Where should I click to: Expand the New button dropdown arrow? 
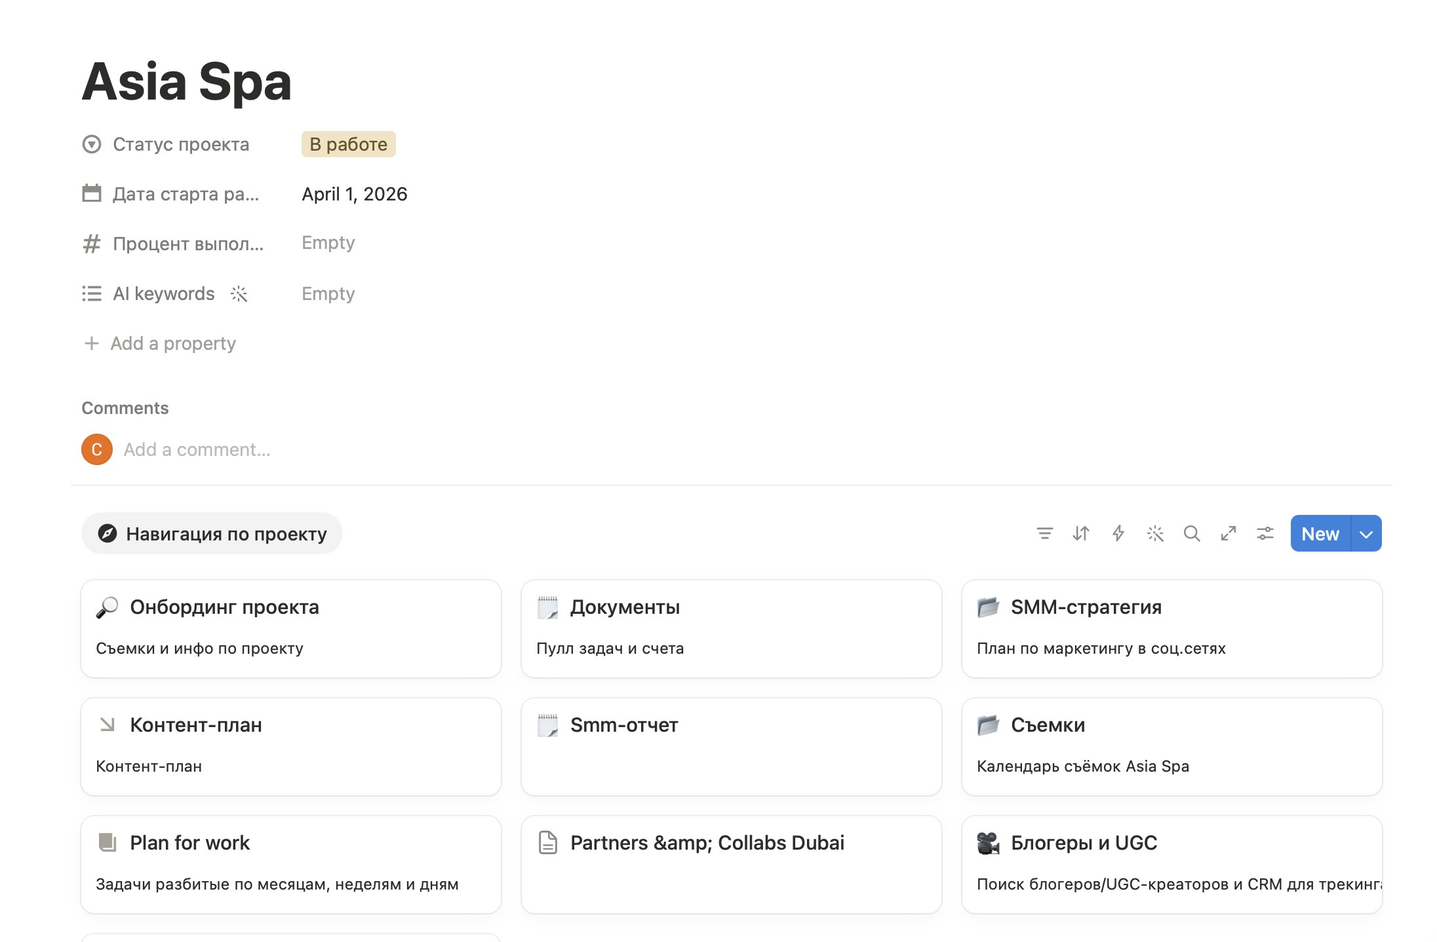1366,534
